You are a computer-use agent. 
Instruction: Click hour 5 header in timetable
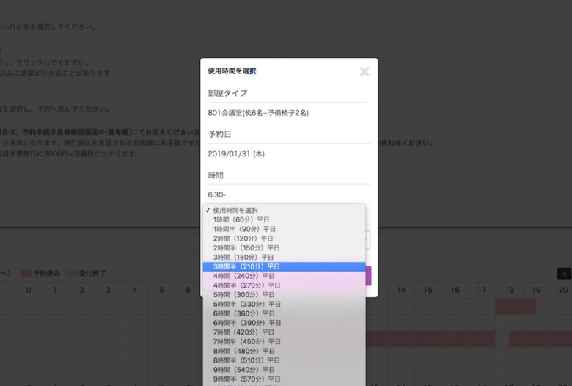tap(161, 290)
